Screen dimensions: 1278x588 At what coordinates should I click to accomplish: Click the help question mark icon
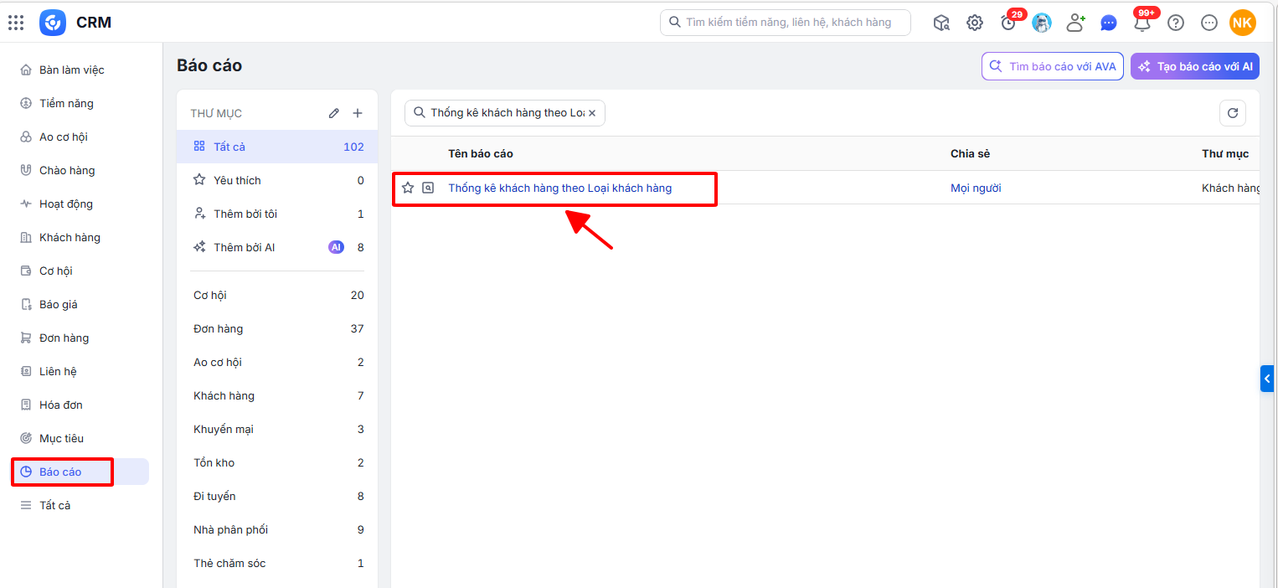click(x=1176, y=23)
